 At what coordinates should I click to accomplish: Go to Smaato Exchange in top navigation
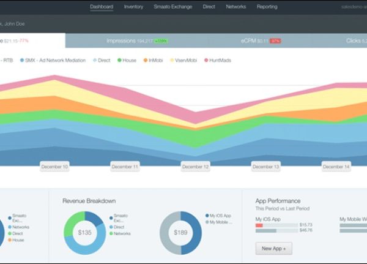pos(173,7)
